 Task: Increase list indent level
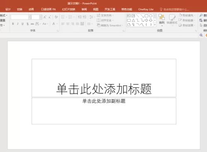tap(84, 17)
